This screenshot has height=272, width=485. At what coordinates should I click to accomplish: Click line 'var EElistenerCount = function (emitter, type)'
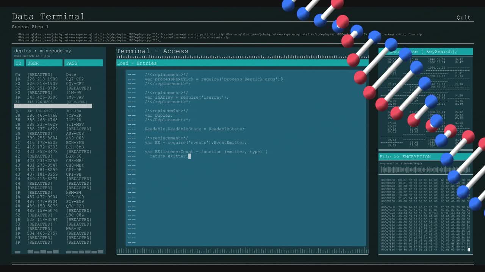[206, 151]
